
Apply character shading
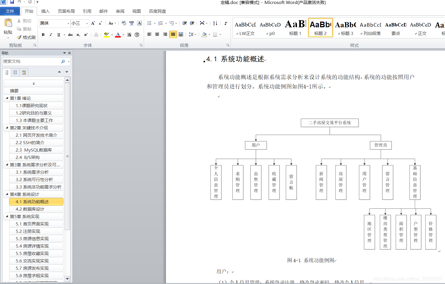pyautogui.click(x=129, y=35)
